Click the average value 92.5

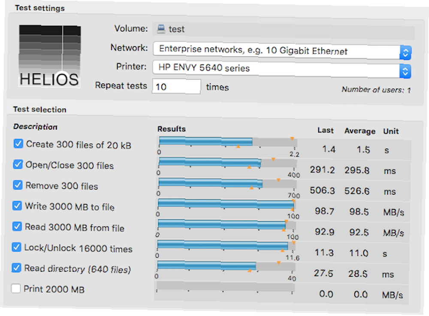(x=359, y=232)
